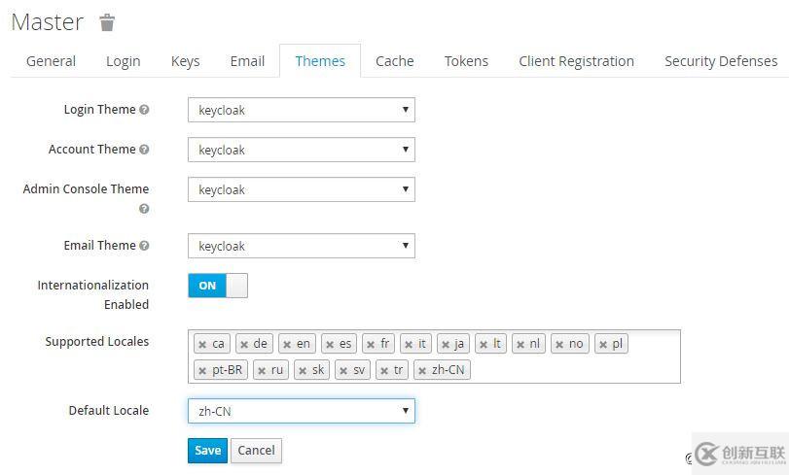Click the Account Theme help icon
789x475 pixels.
pyautogui.click(x=144, y=150)
